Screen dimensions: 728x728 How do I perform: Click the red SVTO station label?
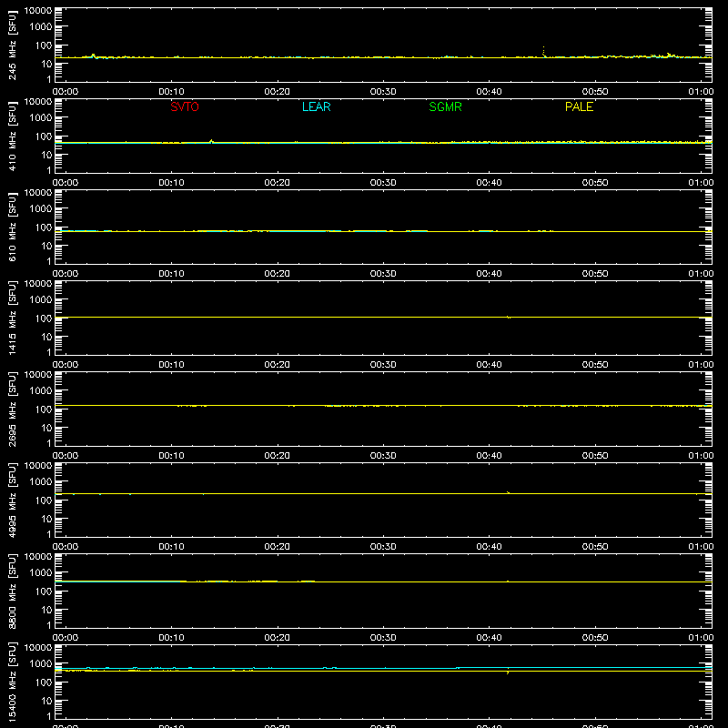point(185,106)
